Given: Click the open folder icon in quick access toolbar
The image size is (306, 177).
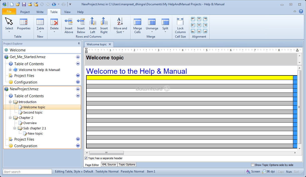Looking at the screenshot, I should coord(18,4).
